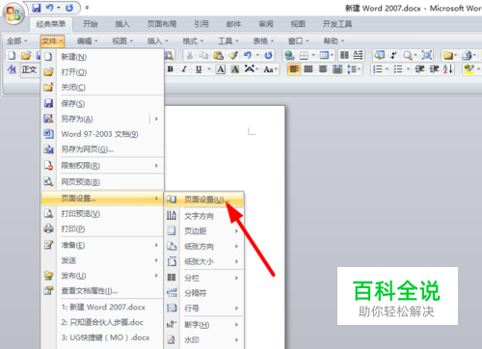Select the format painter brush
Screen dimensions: 482x349
[x=233, y=56]
